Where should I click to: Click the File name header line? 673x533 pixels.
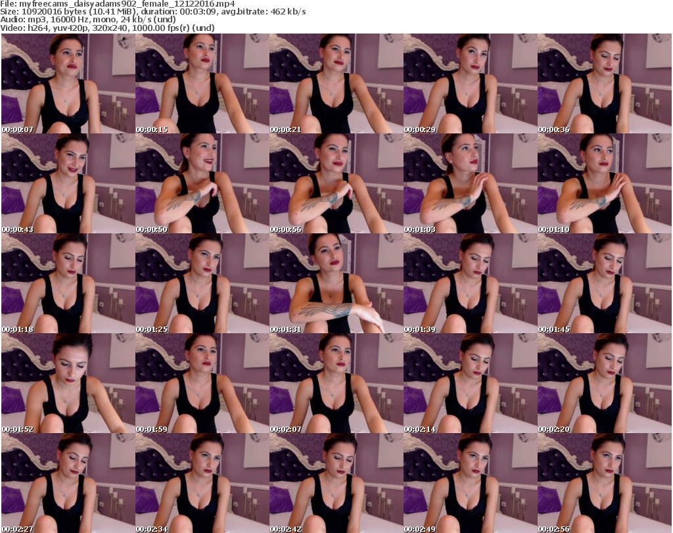(118, 4)
